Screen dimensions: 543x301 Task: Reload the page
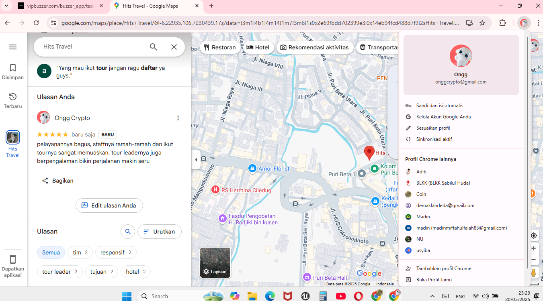(36, 23)
